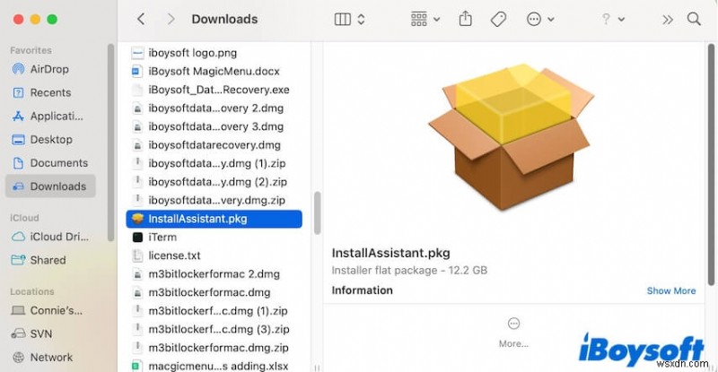718x372 pixels.
Task: Open AirDrop in the sidebar
Action: (49, 69)
